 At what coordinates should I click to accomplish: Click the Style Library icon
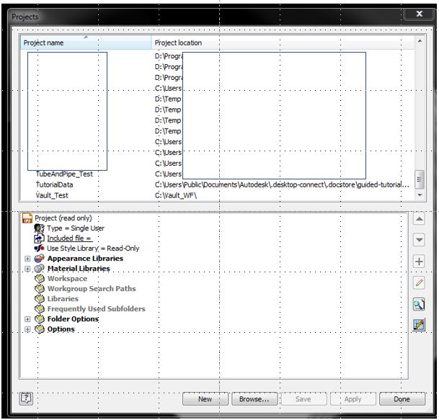(x=39, y=249)
